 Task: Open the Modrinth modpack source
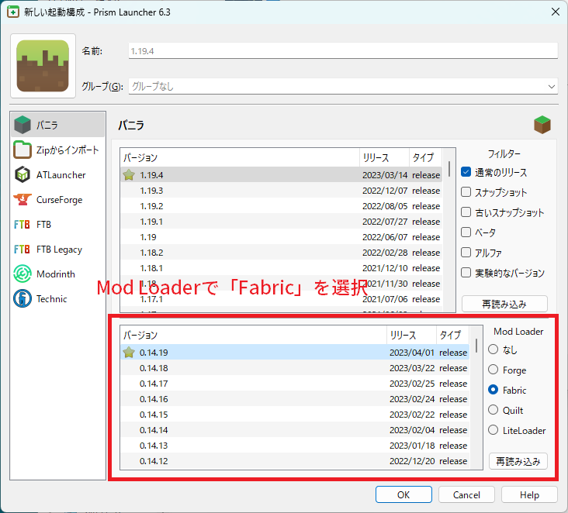(x=58, y=274)
